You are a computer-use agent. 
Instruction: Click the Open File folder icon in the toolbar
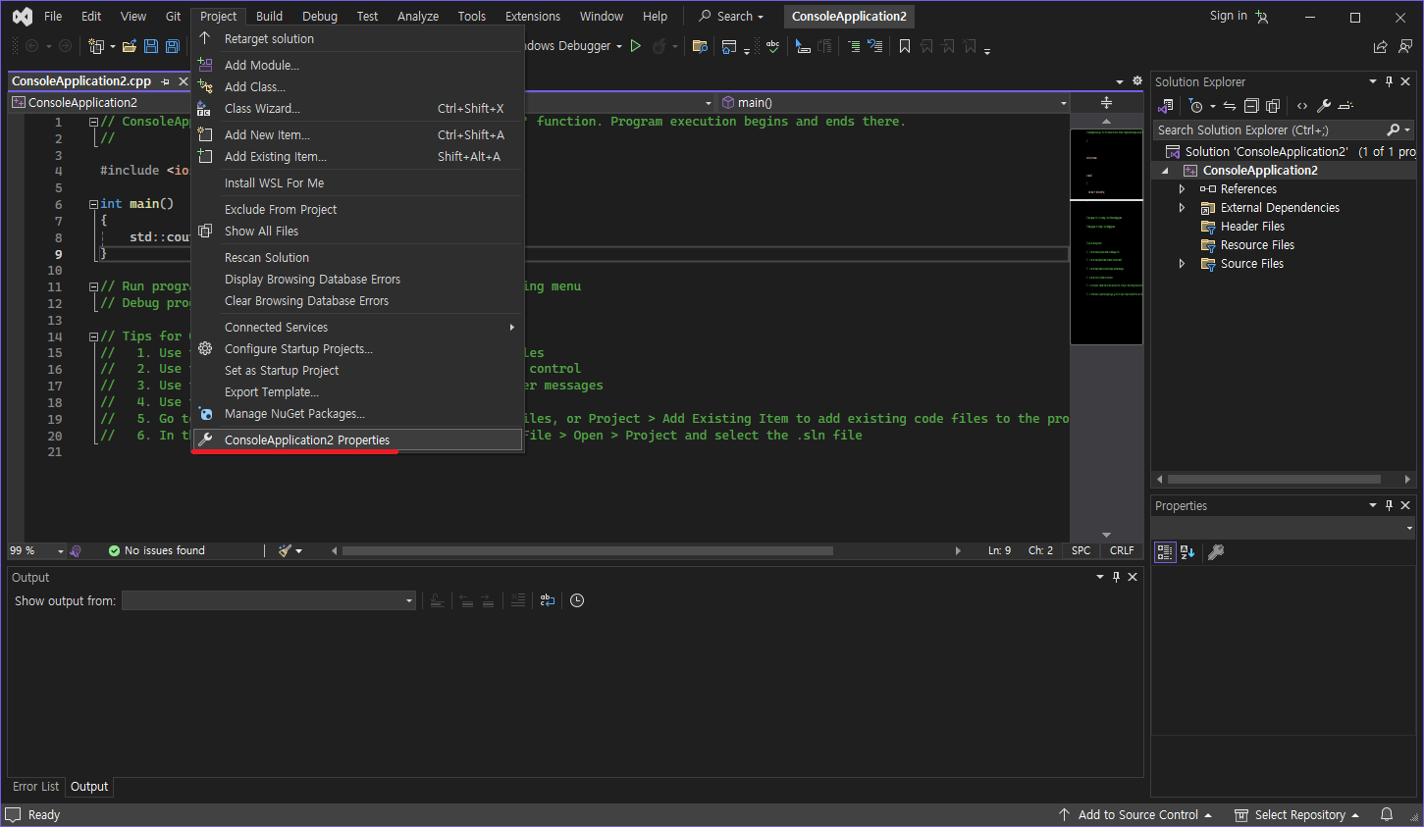[x=129, y=46]
